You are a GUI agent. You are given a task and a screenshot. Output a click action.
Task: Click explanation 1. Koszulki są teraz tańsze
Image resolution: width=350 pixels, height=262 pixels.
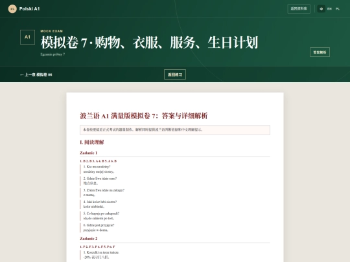(x=175, y=255)
